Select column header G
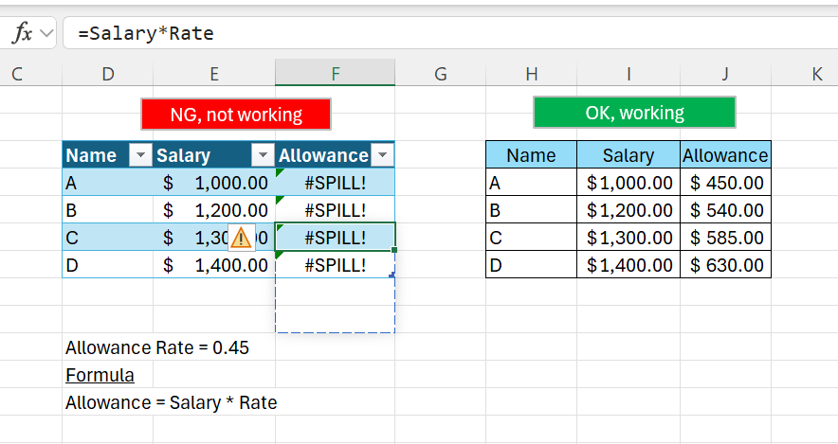This screenshot has height=444, width=838. 441,73
